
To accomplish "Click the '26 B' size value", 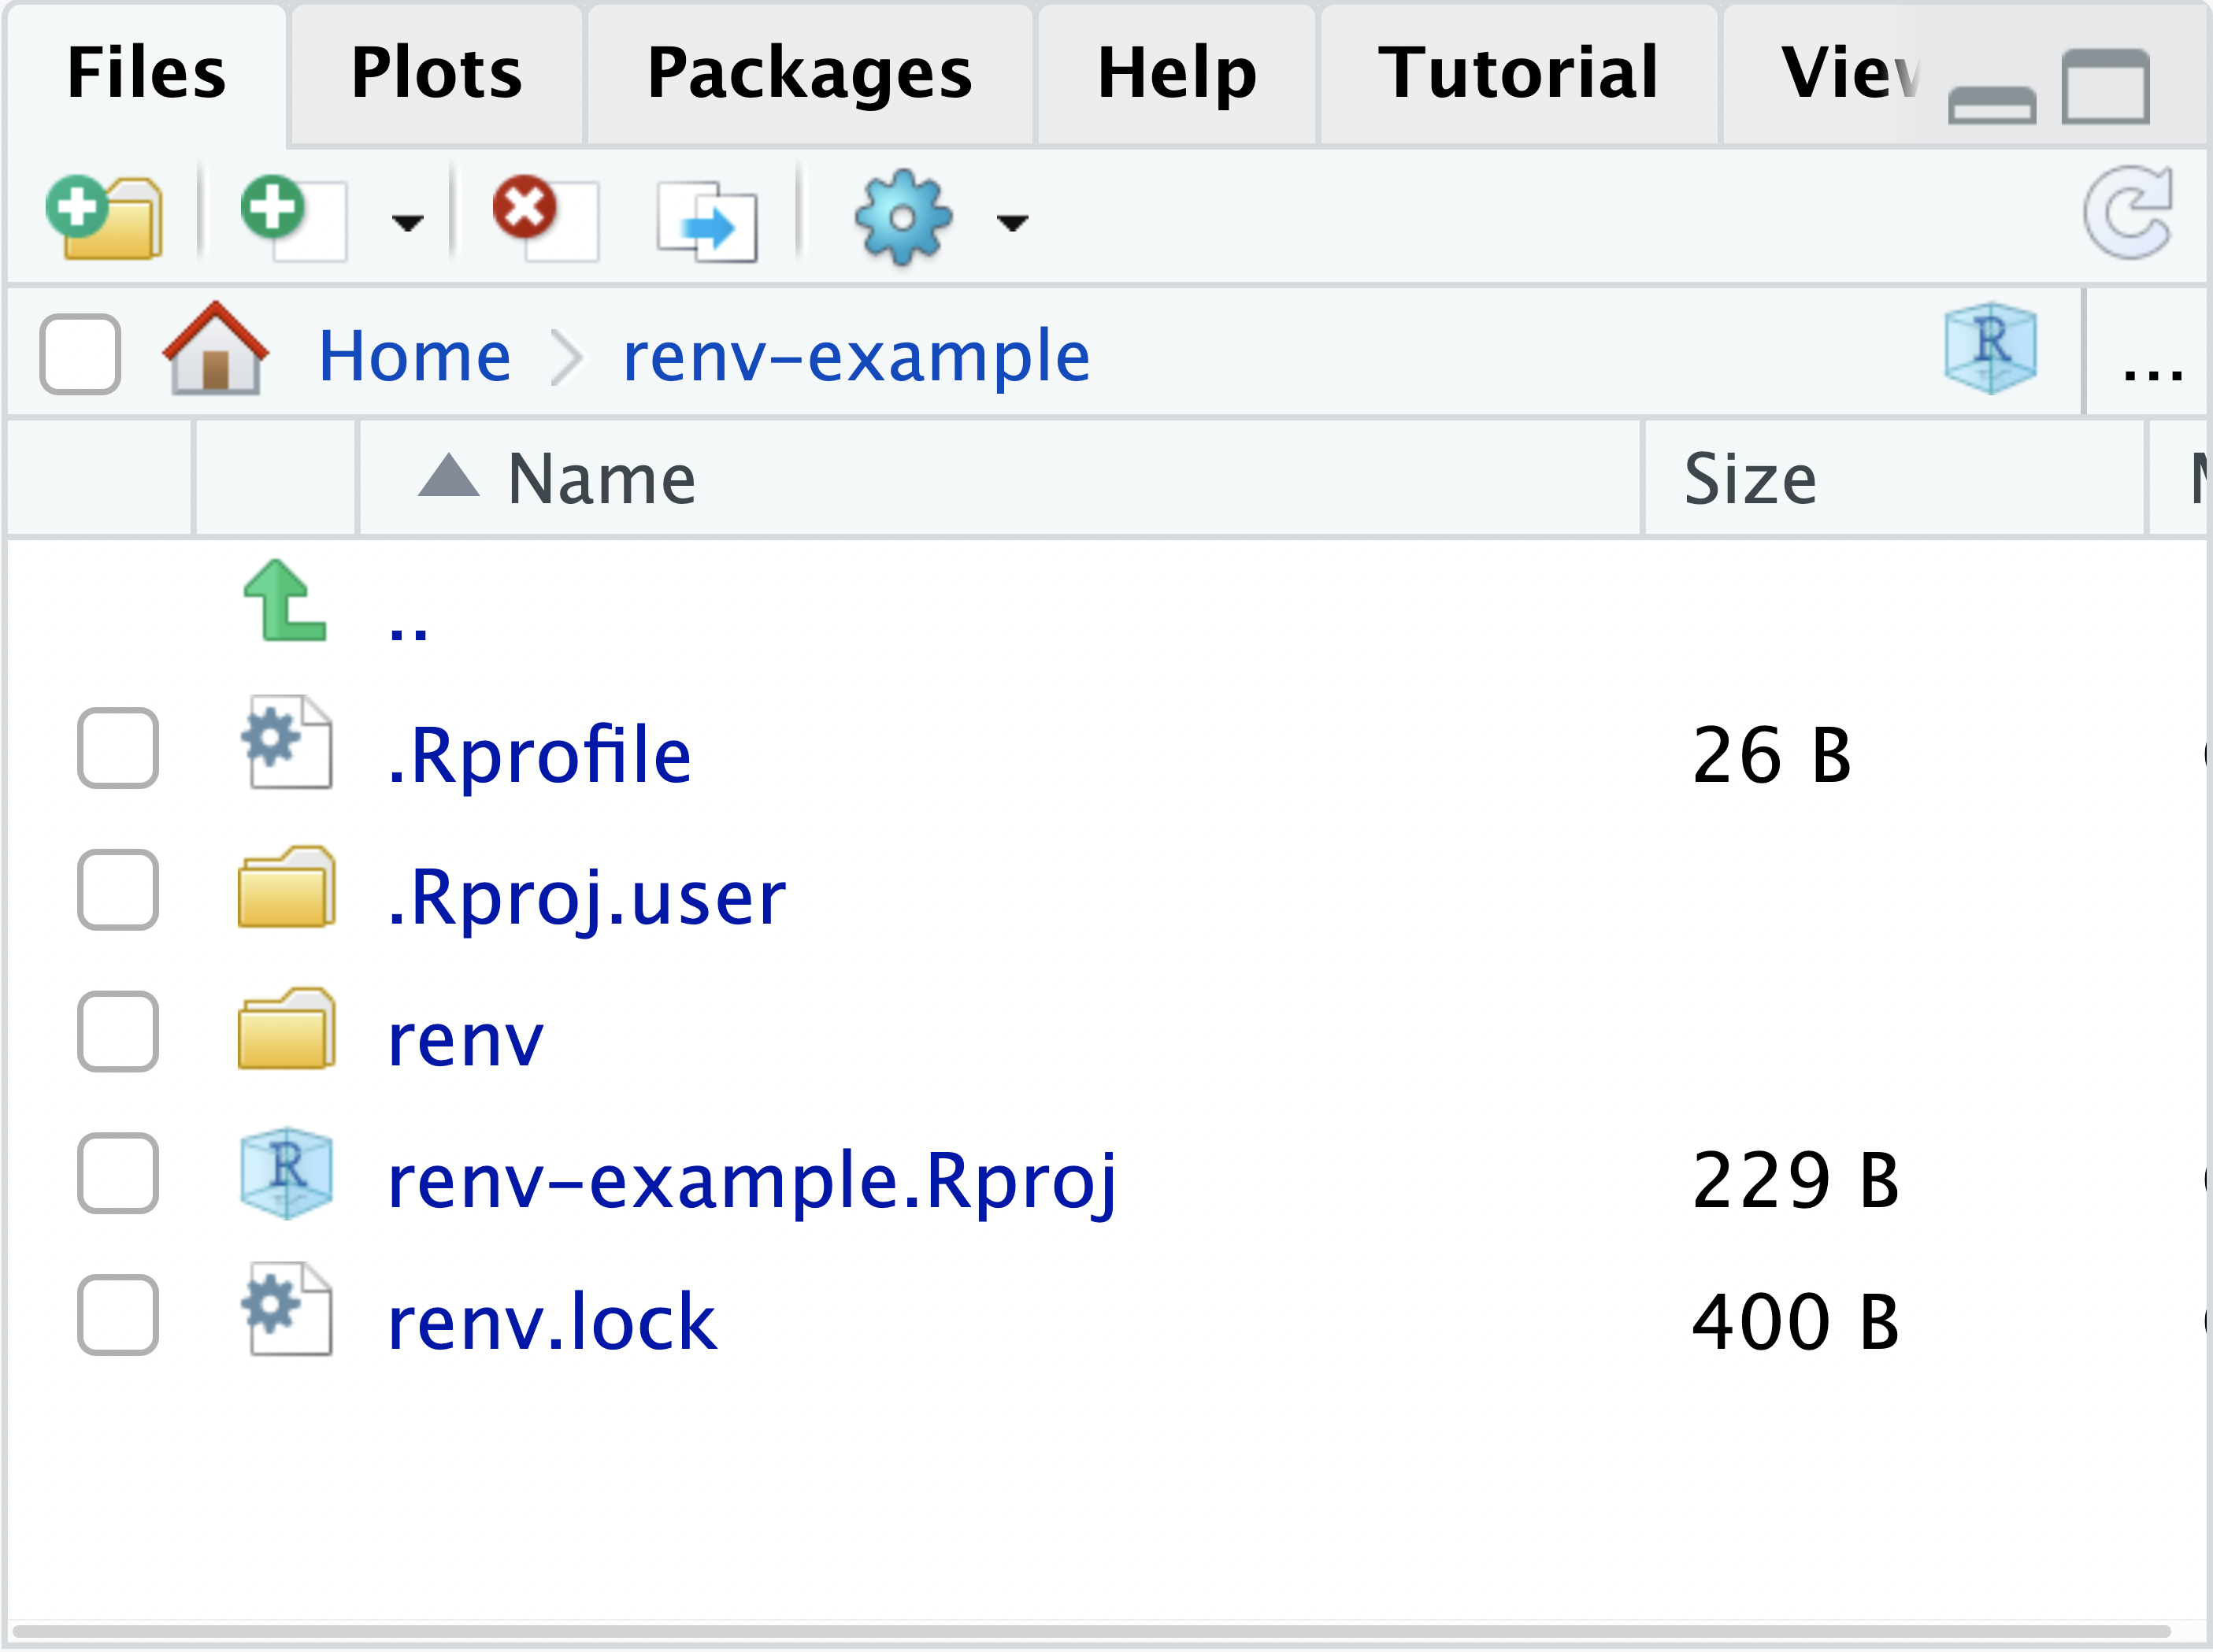I will click(1771, 755).
